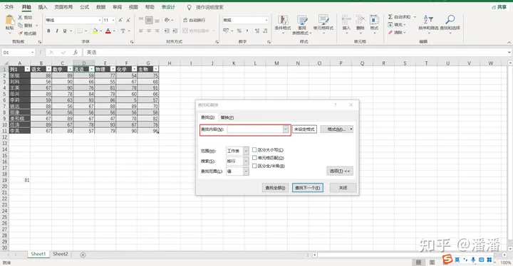Open the 常规 number format dropdown
Screen dimensions: 513x266
(x=266, y=20)
